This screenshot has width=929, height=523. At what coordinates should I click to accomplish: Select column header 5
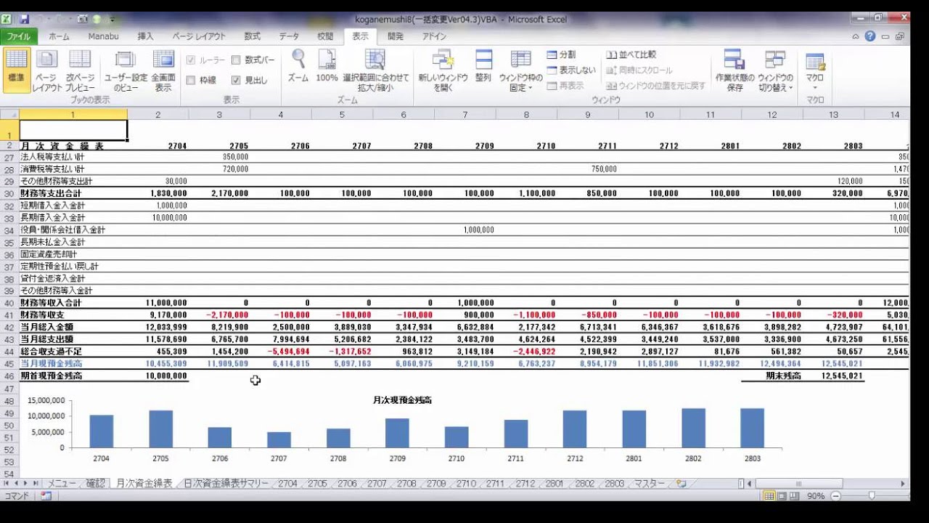click(342, 115)
